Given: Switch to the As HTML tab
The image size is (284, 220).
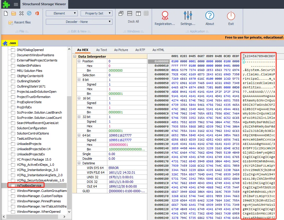Looking at the screenshot, I should pyautogui.click(x=158, y=50).
